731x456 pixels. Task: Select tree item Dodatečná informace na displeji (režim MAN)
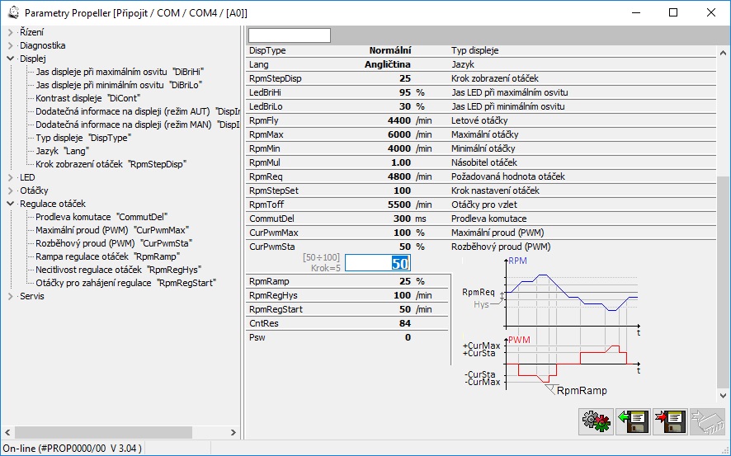tap(138, 125)
